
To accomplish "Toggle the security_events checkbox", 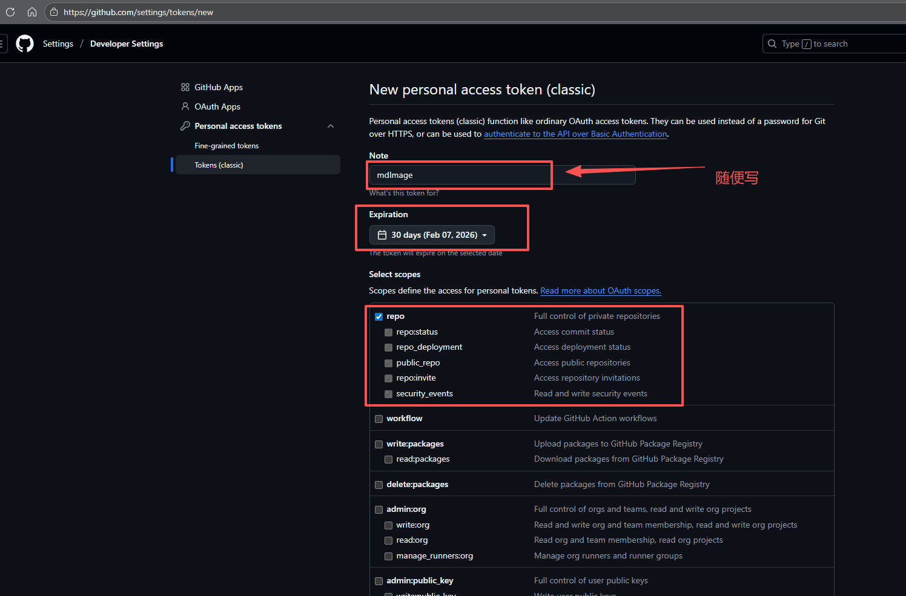I will 388,394.
